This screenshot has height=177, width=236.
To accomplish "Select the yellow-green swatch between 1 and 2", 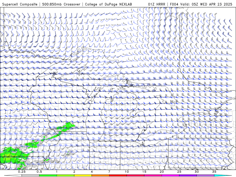I will click(65, 176).
